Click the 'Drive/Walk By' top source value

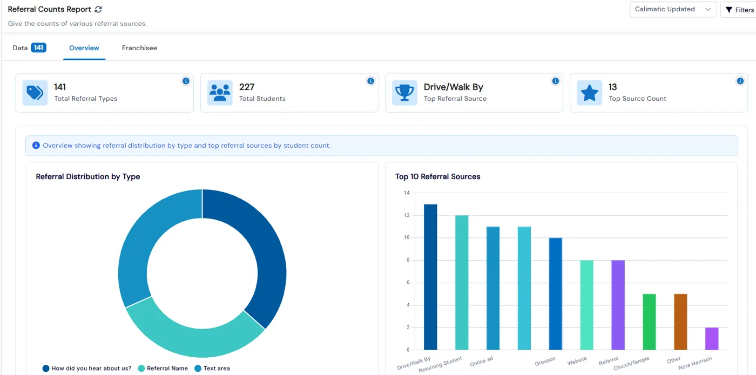454,87
